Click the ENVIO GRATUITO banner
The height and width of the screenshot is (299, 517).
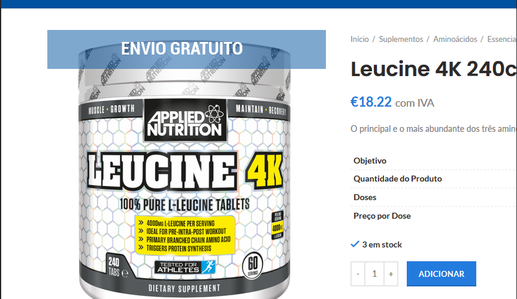coord(186,50)
